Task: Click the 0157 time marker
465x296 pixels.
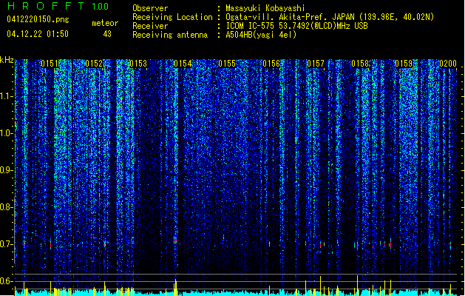Action: click(x=316, y=64)
